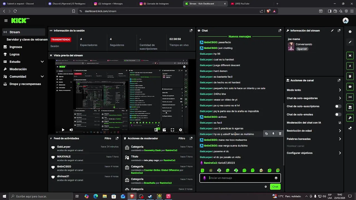Toggle the chat bubble icon in right sidebar
Viewport: 356px width, 200px height.
click(x=350, y=87)
